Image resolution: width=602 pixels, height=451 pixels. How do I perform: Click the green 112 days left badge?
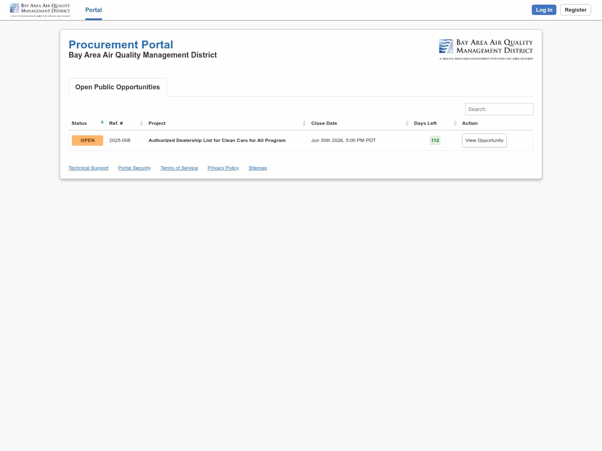pos(435,140)
